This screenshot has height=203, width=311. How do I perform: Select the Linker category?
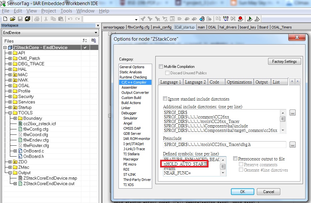pyautogui.click(x=126, y=108)
